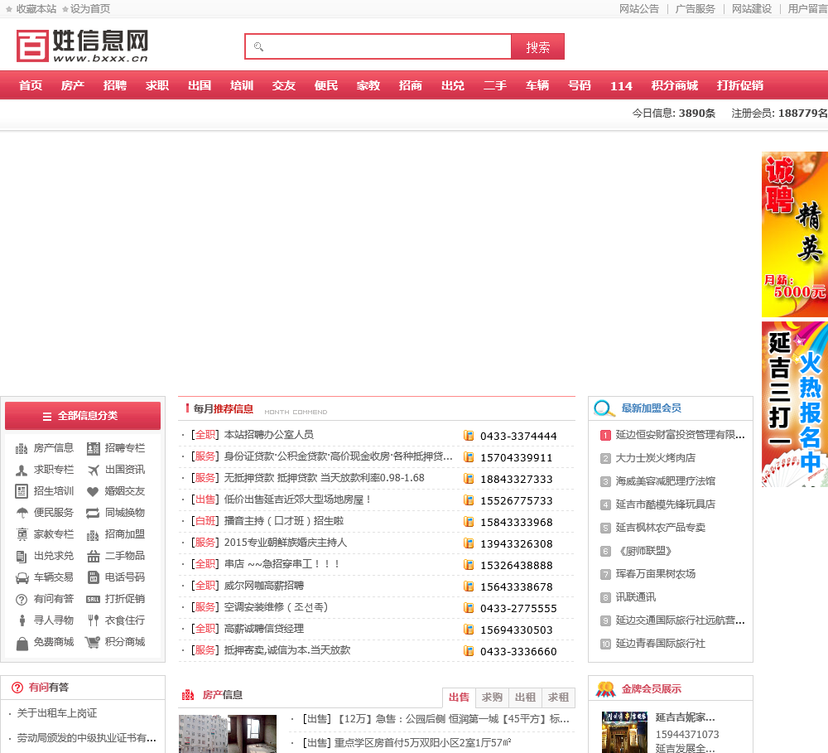The height and width of the screenshot is (753, 828).
Task: Click the 寻人寻物 person icon
Action: [x=22, y=621]
